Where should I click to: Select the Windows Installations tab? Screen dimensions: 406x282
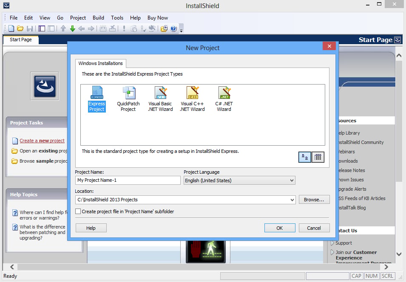[x=100, y=63]
